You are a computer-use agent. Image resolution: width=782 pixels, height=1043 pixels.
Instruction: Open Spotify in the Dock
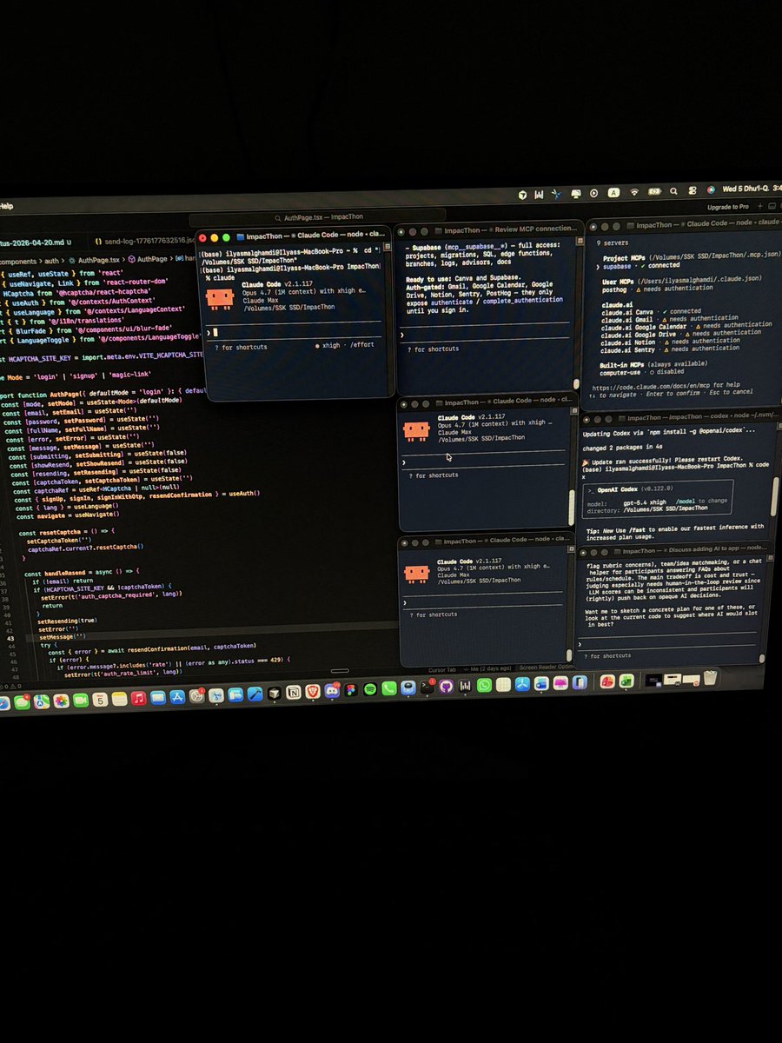point(369,689)
